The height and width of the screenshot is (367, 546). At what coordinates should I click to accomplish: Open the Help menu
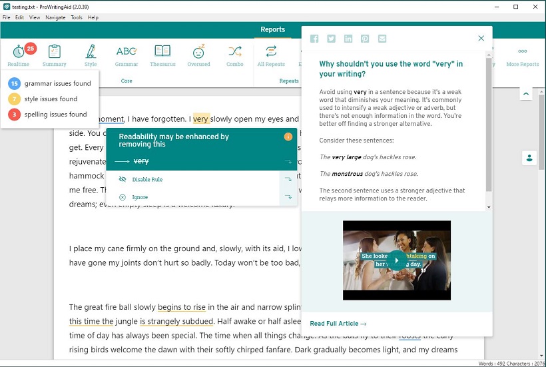tap(93, 17)
